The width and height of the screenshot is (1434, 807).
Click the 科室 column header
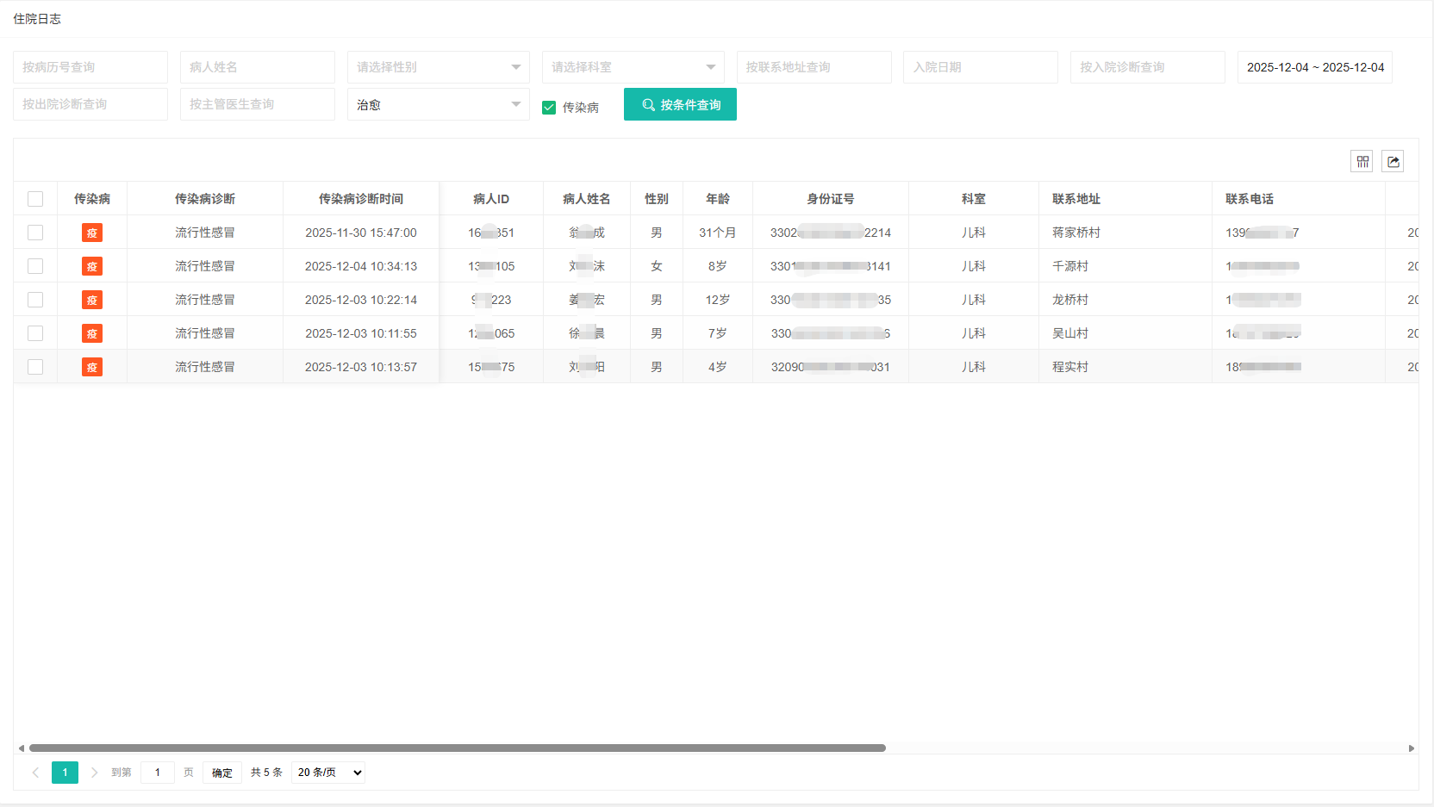click(974, 199)
